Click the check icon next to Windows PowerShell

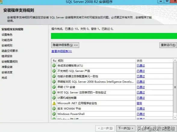(54, 114)
